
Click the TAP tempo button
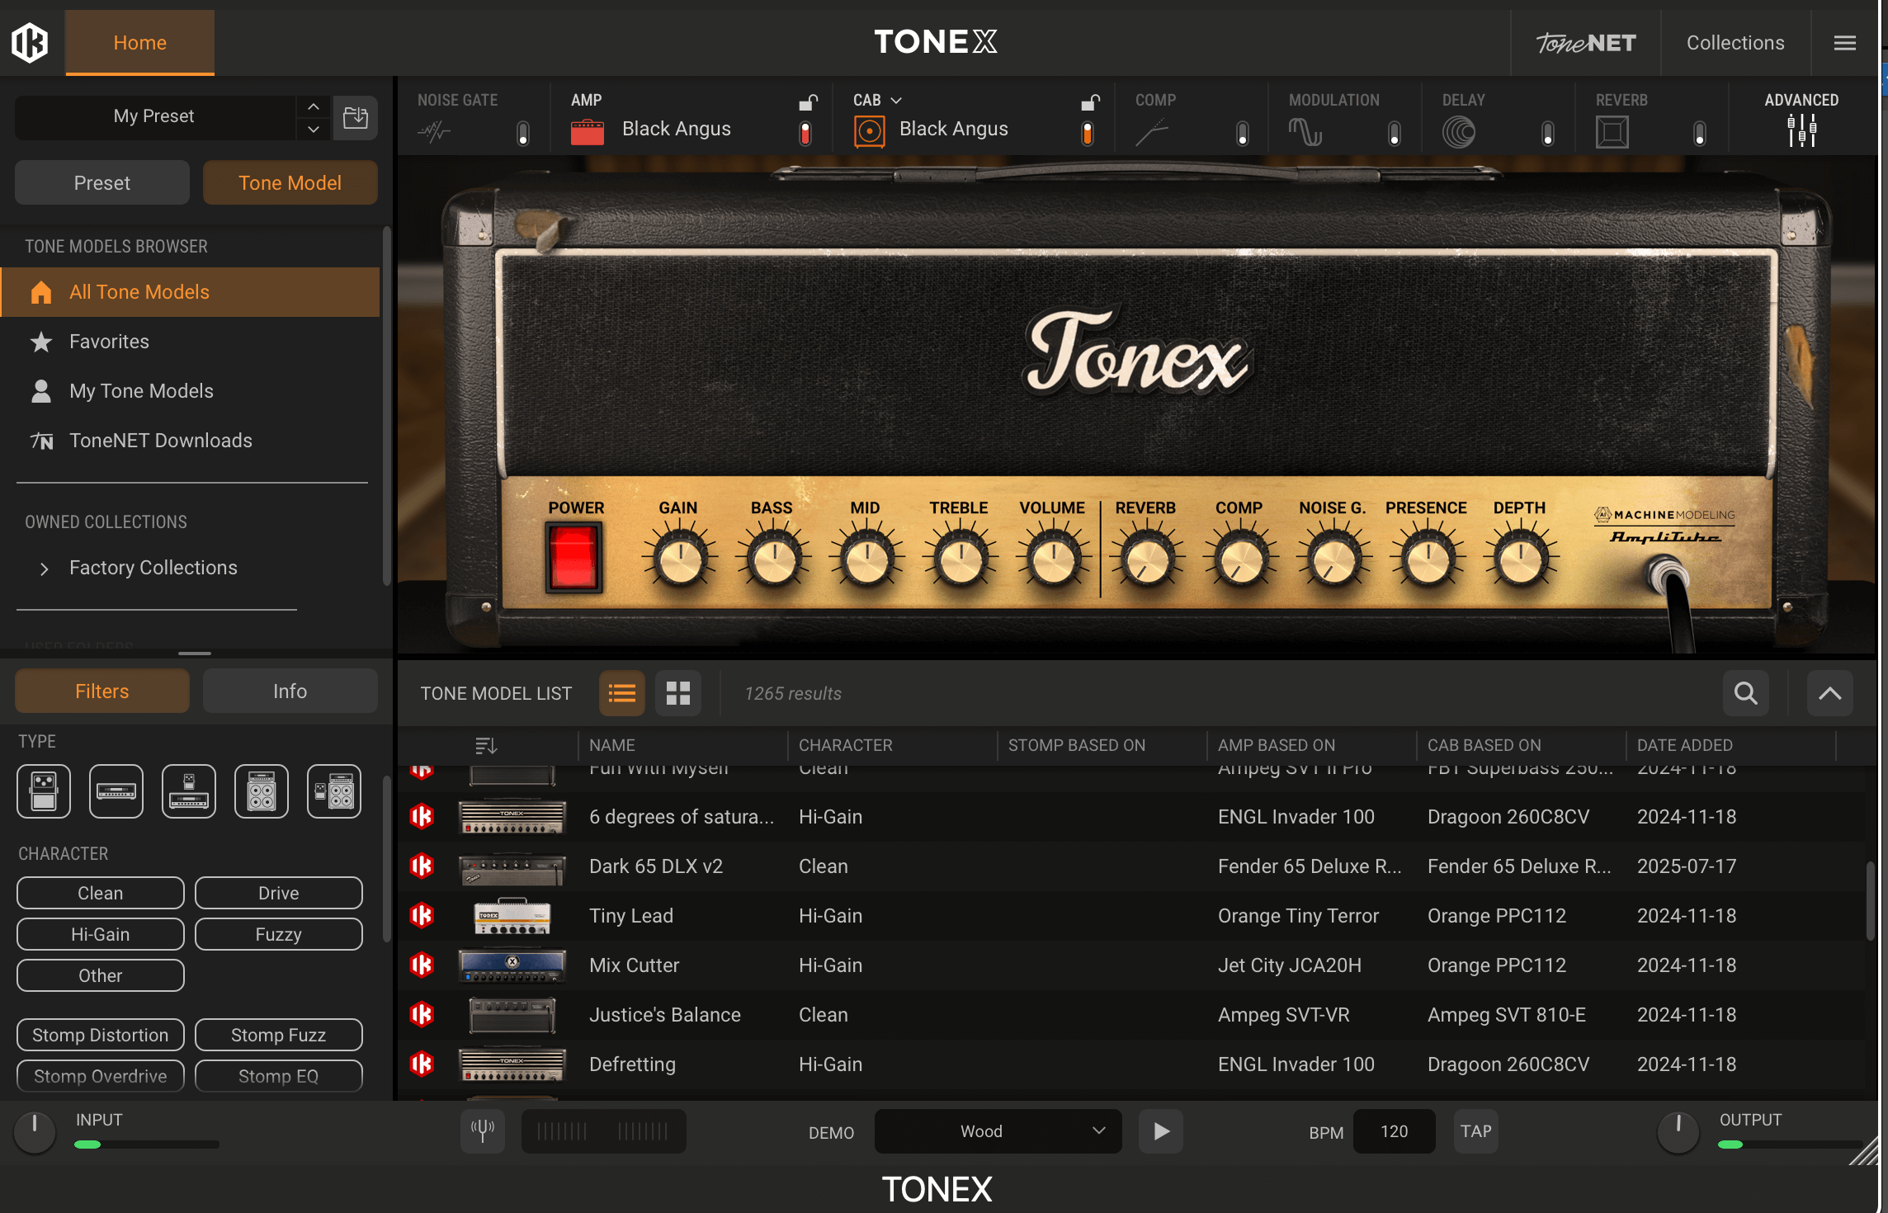(1475, 1131)
